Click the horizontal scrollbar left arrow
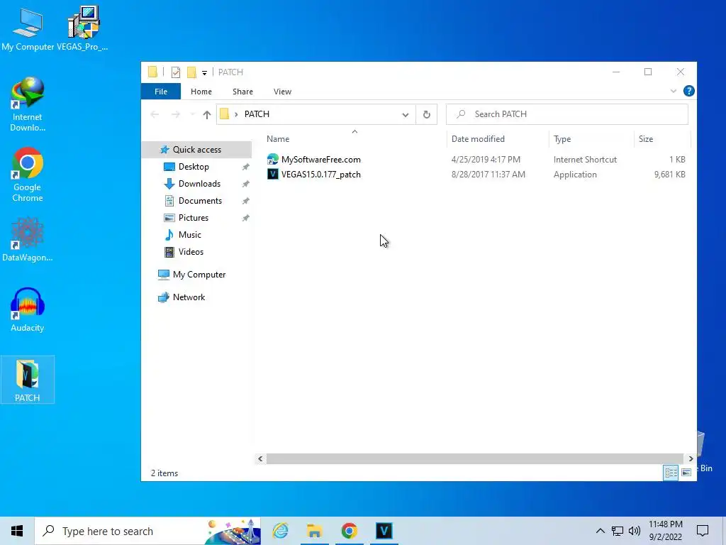The width and height of the screenshot is (726, 545). tap(260, 458)
